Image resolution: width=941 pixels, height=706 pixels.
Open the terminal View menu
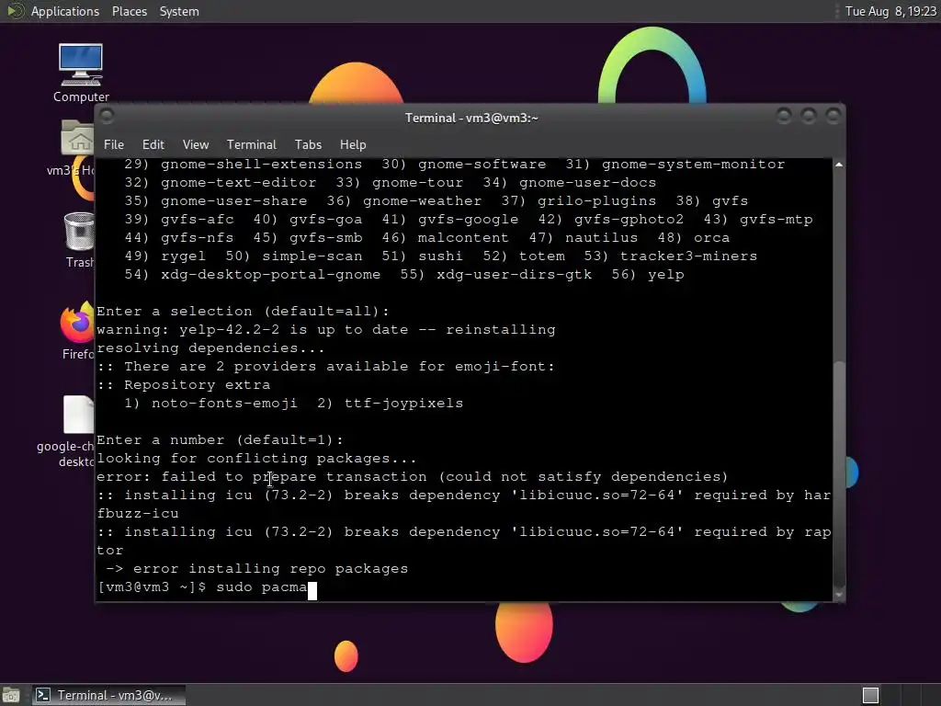196,144
